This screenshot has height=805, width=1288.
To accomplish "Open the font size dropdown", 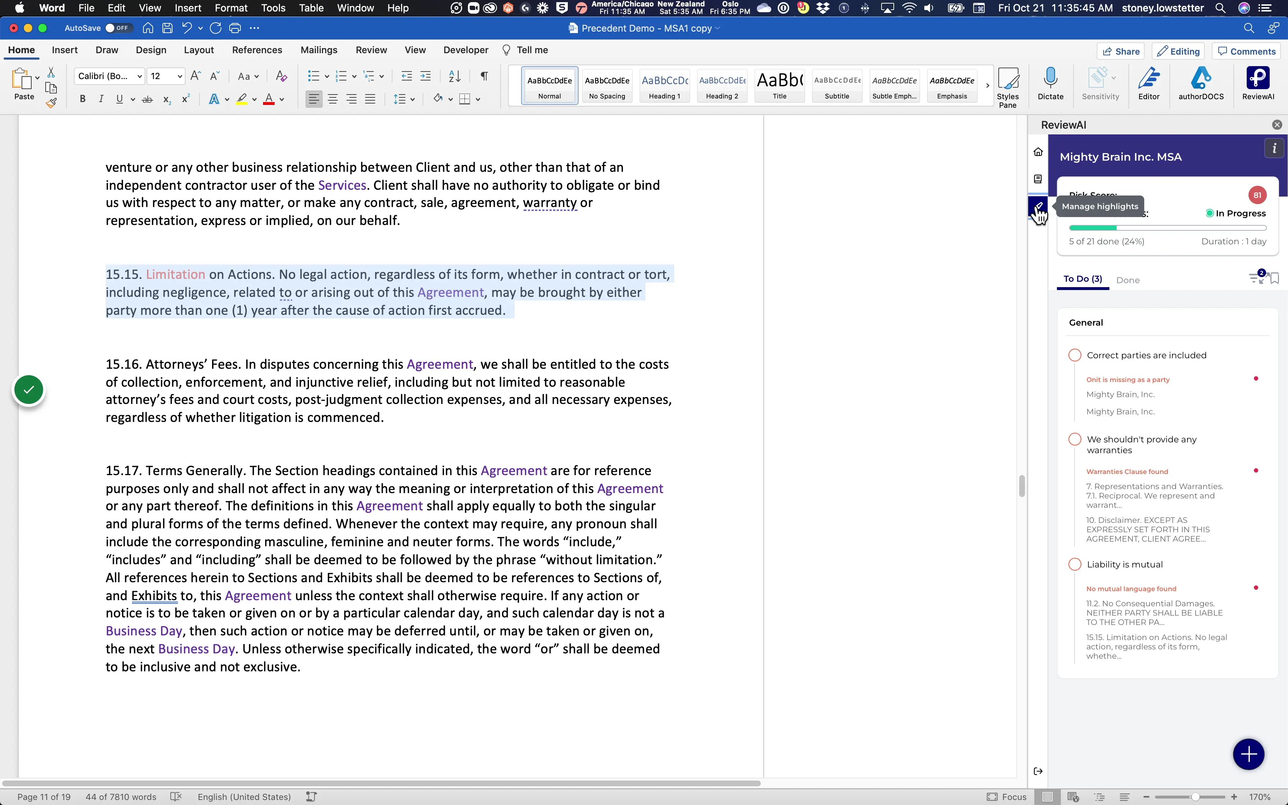I will pyautogui.click(x=180, y=76).
